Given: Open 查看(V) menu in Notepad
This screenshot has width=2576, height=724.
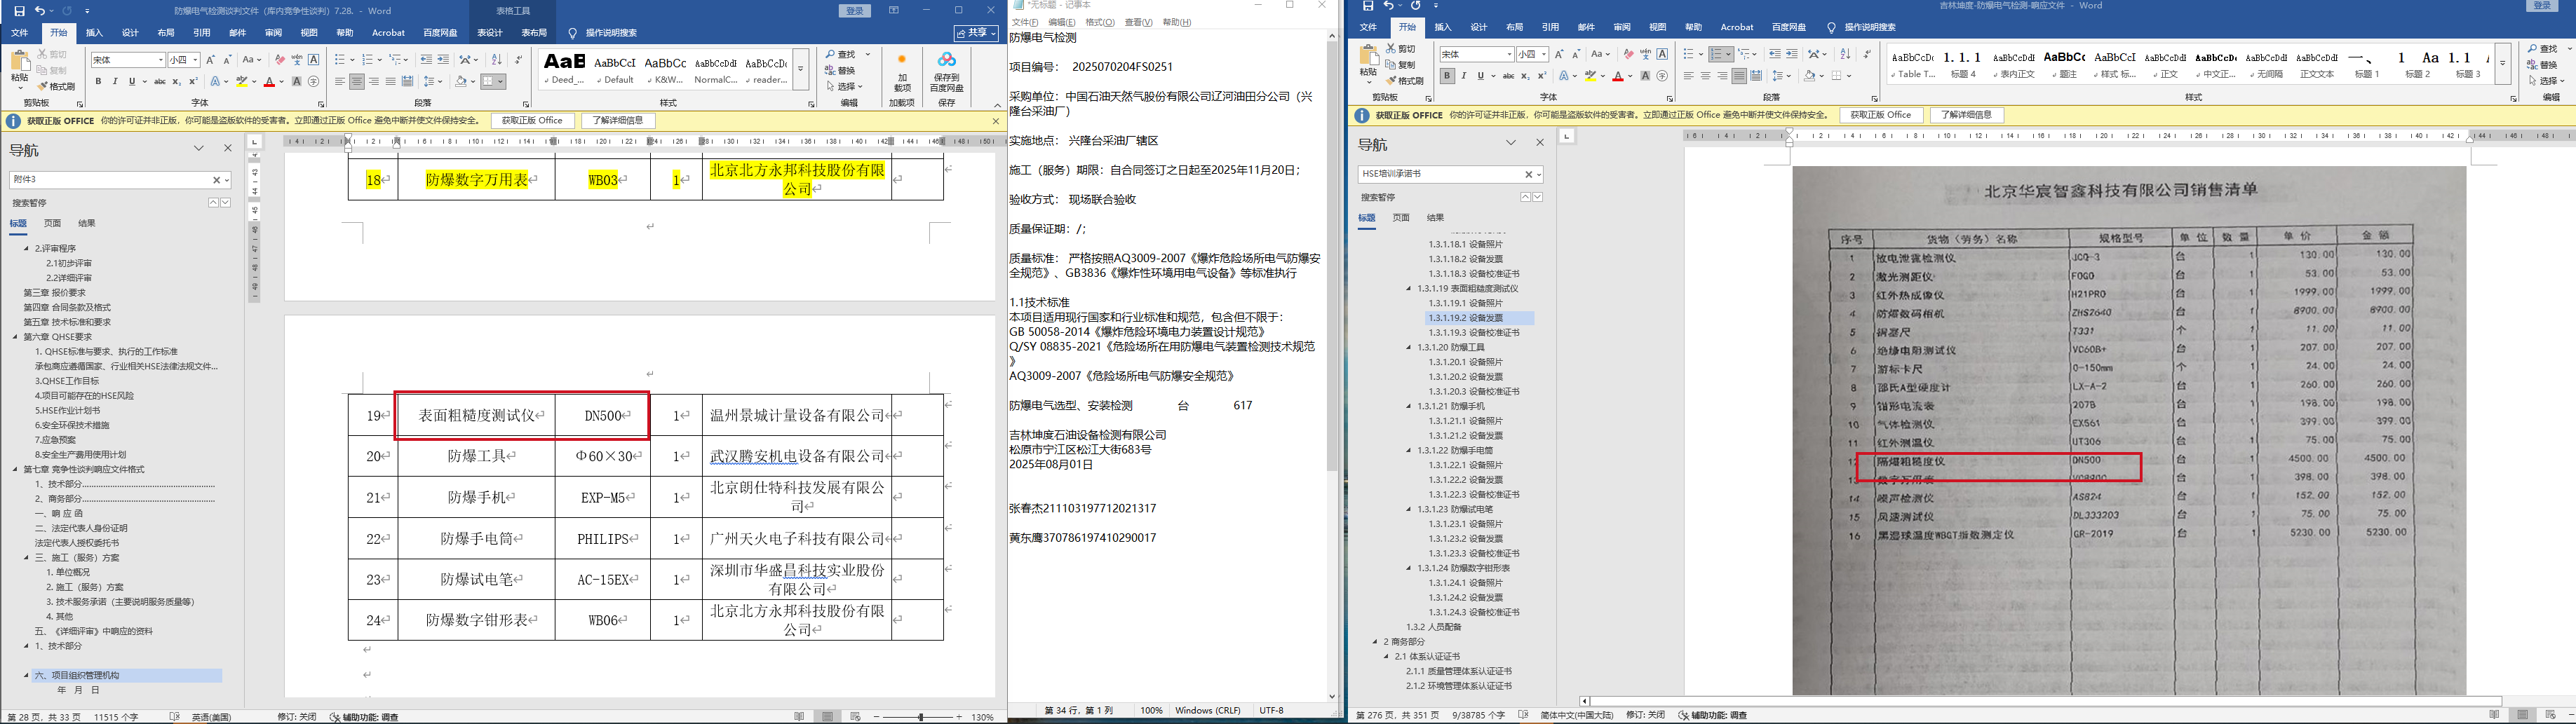Looking at the screenshot, I should pos(1139,22).
